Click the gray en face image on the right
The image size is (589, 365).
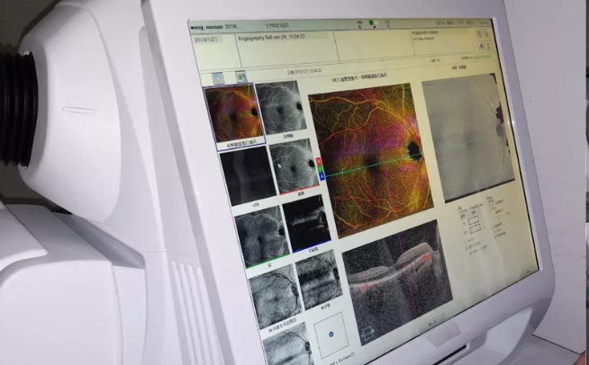point(467,137)
